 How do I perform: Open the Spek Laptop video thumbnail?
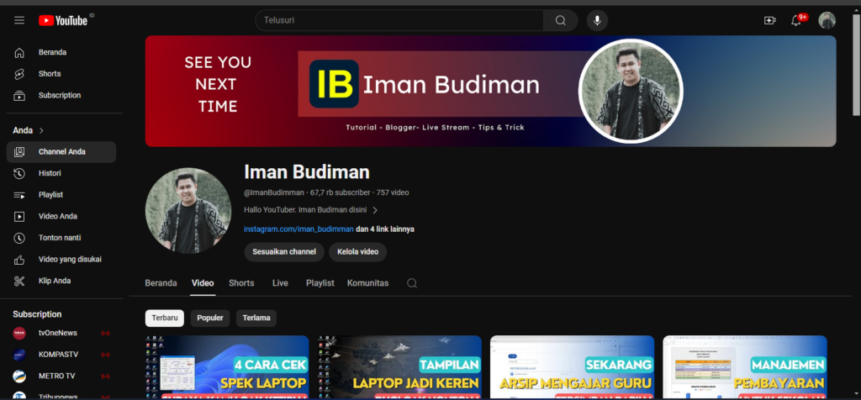pos(227,367)
